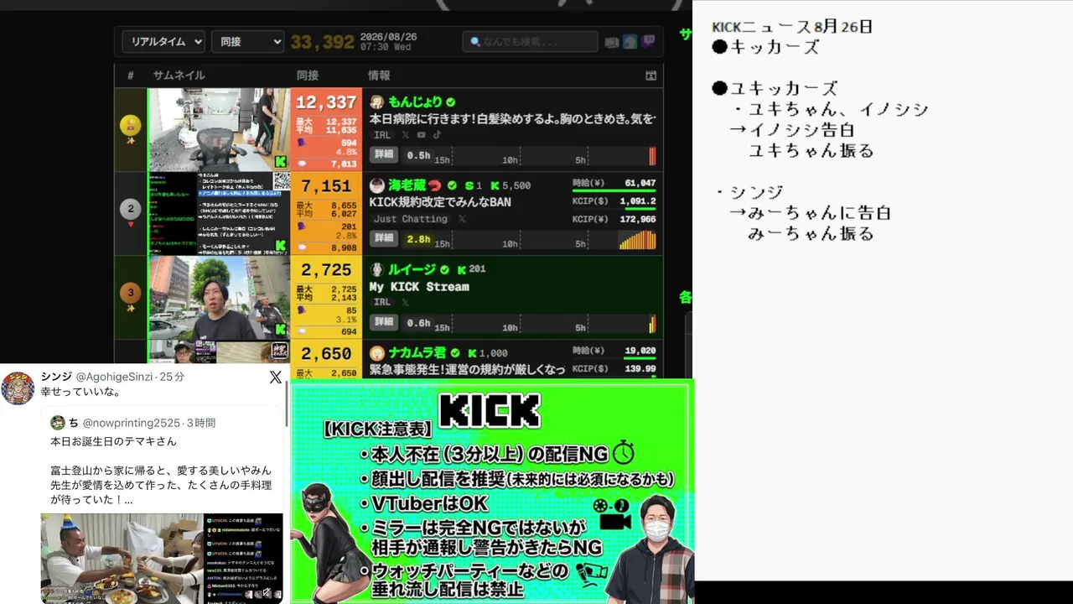This screenshot has height=604, width=1073.
Task: Open the 海老蔵 channel name link
Action: tap(407, 185)
